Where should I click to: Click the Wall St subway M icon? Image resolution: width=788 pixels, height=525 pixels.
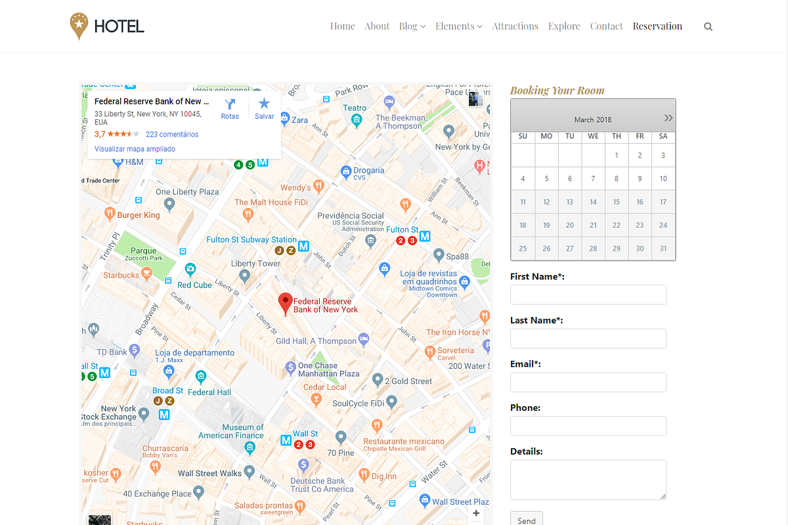[x=286, y=440]
